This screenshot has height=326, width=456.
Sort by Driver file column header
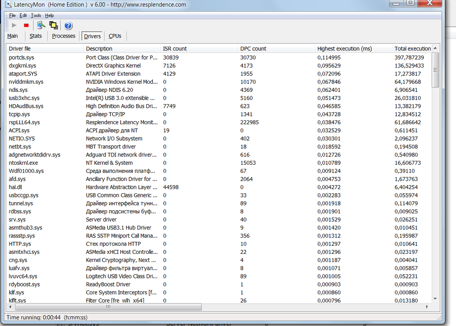[45, 49]
